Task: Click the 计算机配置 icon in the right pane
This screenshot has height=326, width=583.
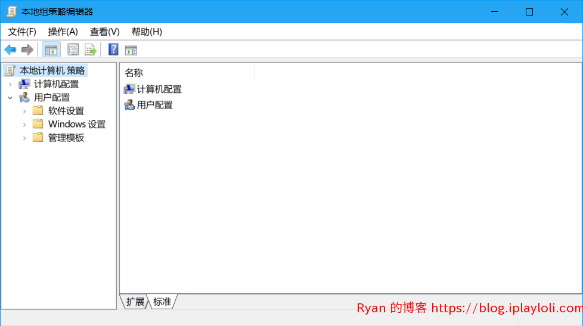Action: tap(129, 89)
